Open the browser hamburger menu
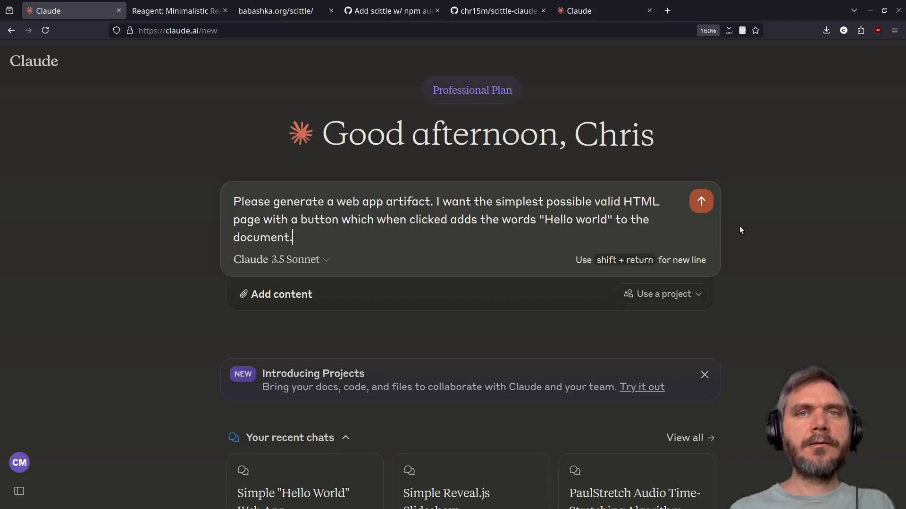Viewport: 906px width, 509px height. (x=895, y=30)
